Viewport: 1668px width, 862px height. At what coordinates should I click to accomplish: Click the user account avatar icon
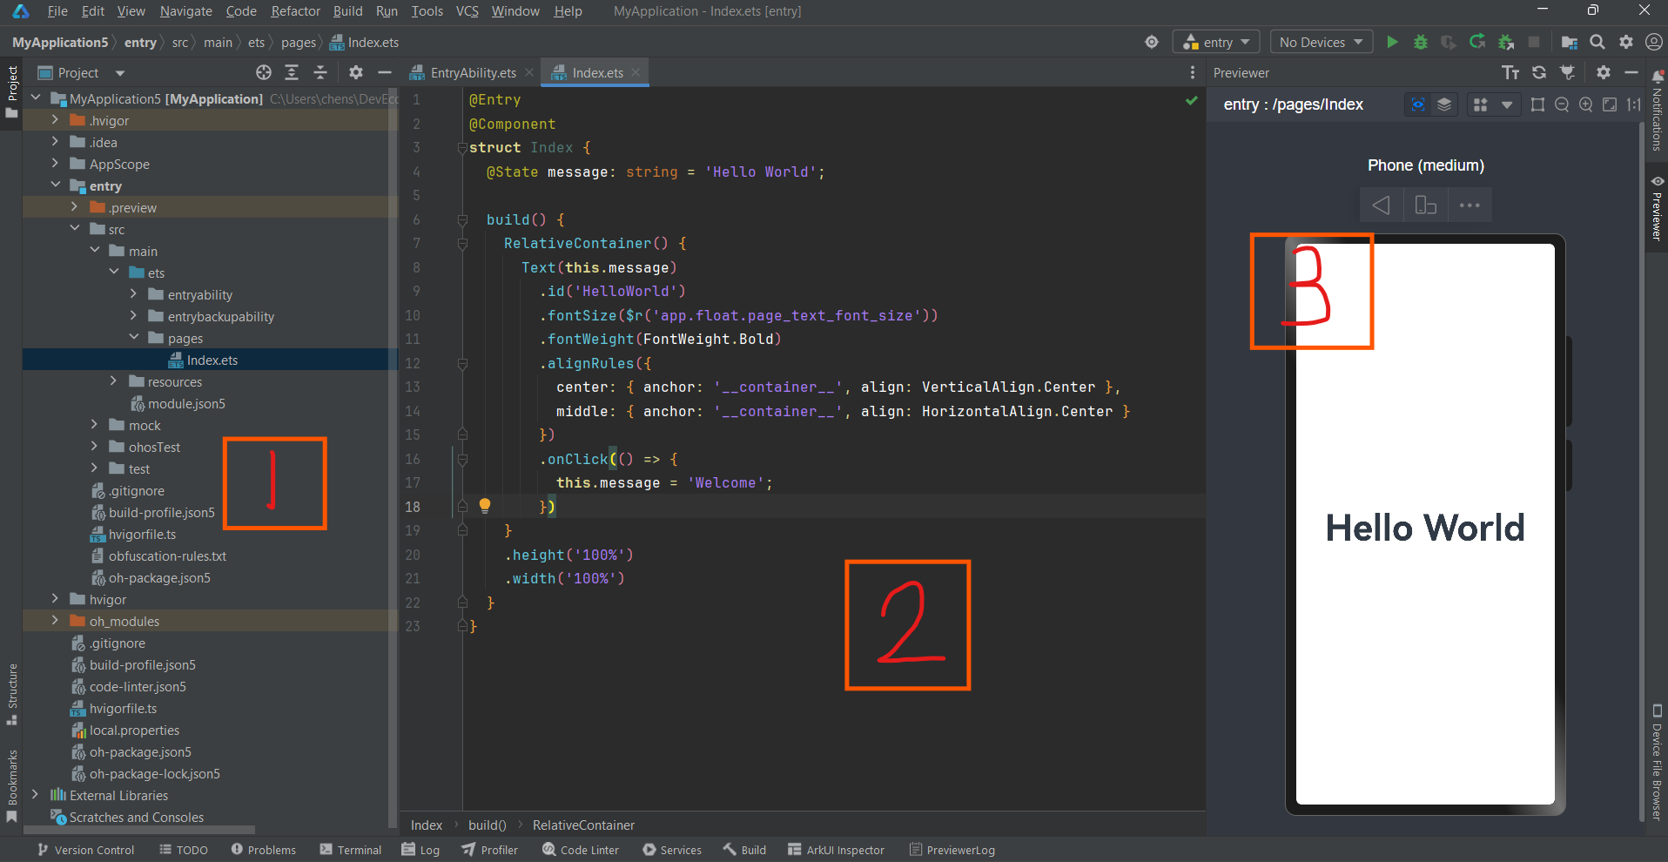(x=1654, y=42)
